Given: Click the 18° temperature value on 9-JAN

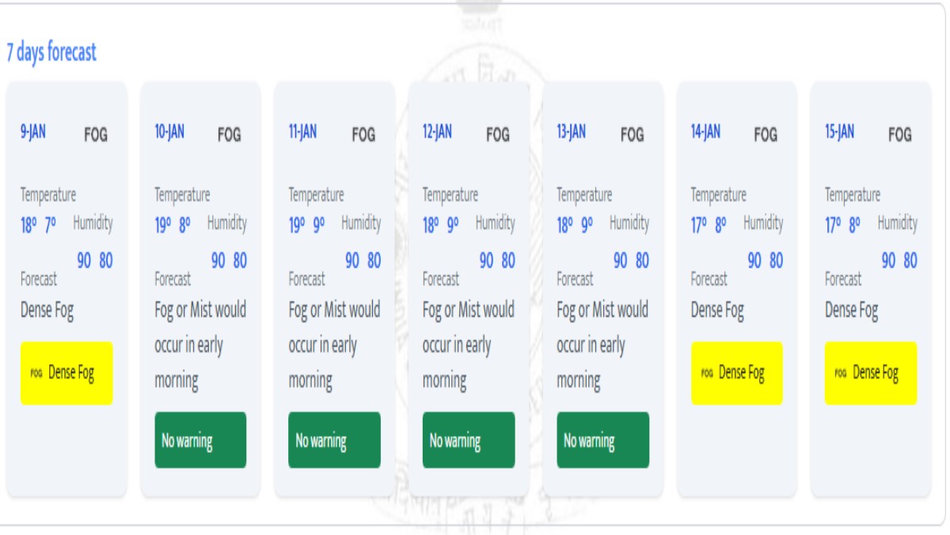Looking at the screenshot, I should [x=28, y=226].
